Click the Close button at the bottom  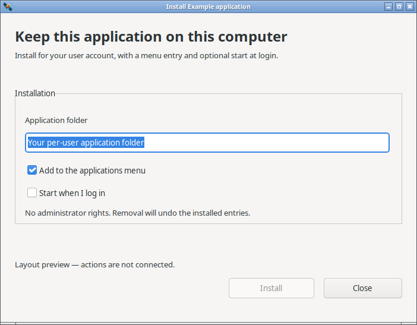(x=363, y=288)
